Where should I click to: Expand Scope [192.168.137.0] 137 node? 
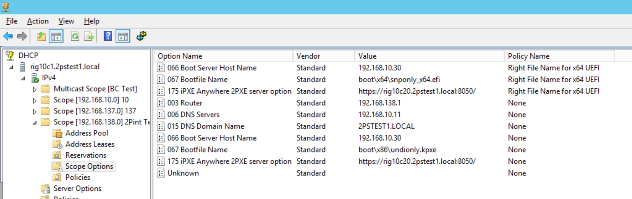point(35,111)
